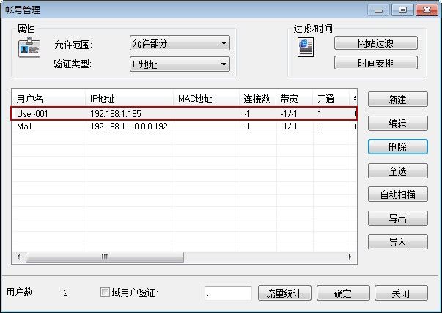Click the 导入 button

click(398, 242)
